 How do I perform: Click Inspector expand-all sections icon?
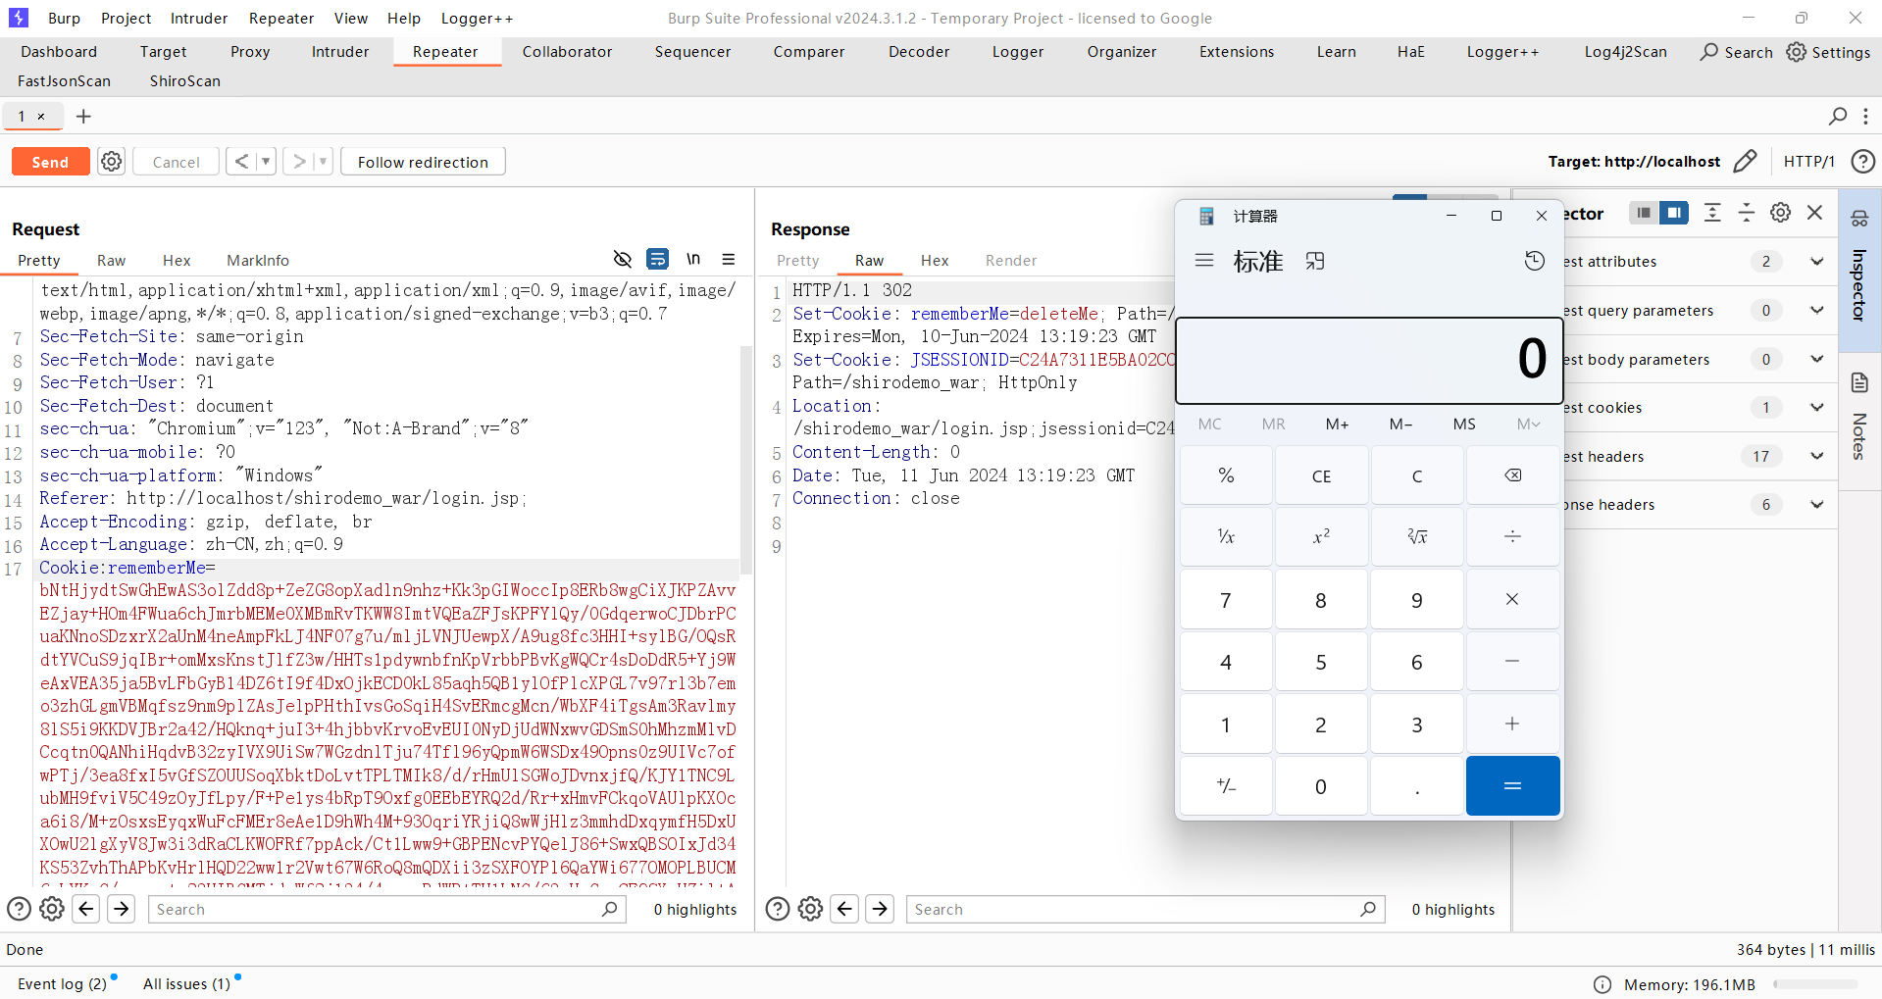(x=1712, y=213)
